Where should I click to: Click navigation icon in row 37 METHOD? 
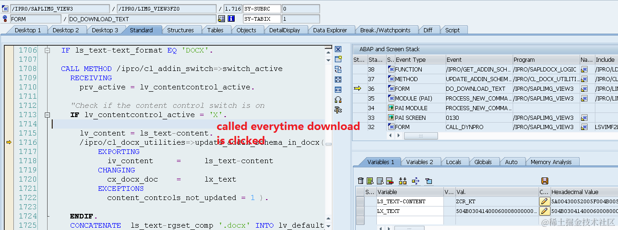(x=584, y=79)
